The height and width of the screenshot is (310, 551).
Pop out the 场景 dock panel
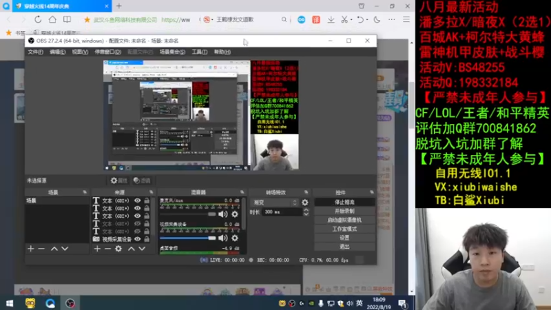click(85, 192)
